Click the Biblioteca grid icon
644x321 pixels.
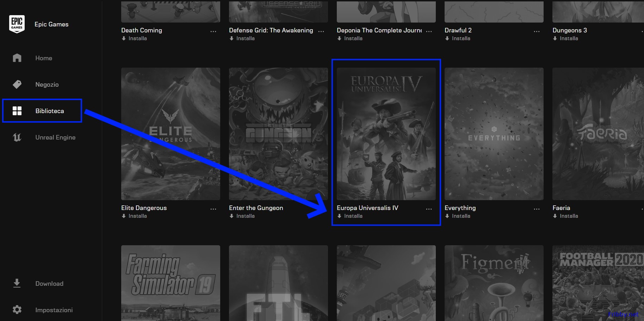click(x=17, y=111)
